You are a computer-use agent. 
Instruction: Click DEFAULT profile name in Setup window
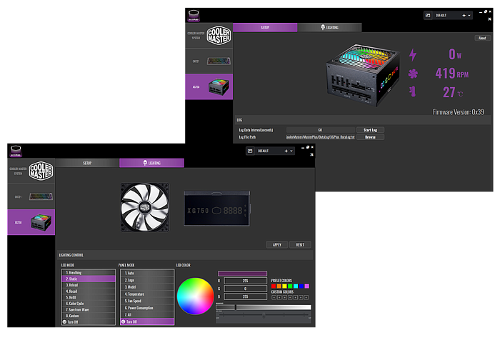coord(441,15)
